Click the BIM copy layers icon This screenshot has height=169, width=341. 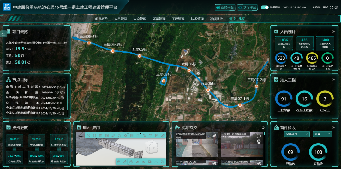click(x=150, y=162)
